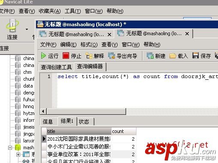Open query window menu 文件(F)
This screenshot has width=218, height=163.
[x=48, y=45]
